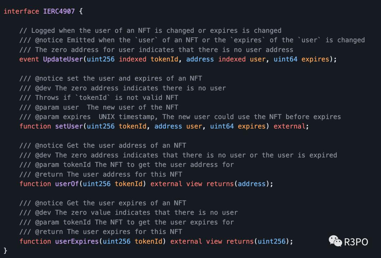
Task: Click the event keyword before UpdateUser
Action: 29,59
